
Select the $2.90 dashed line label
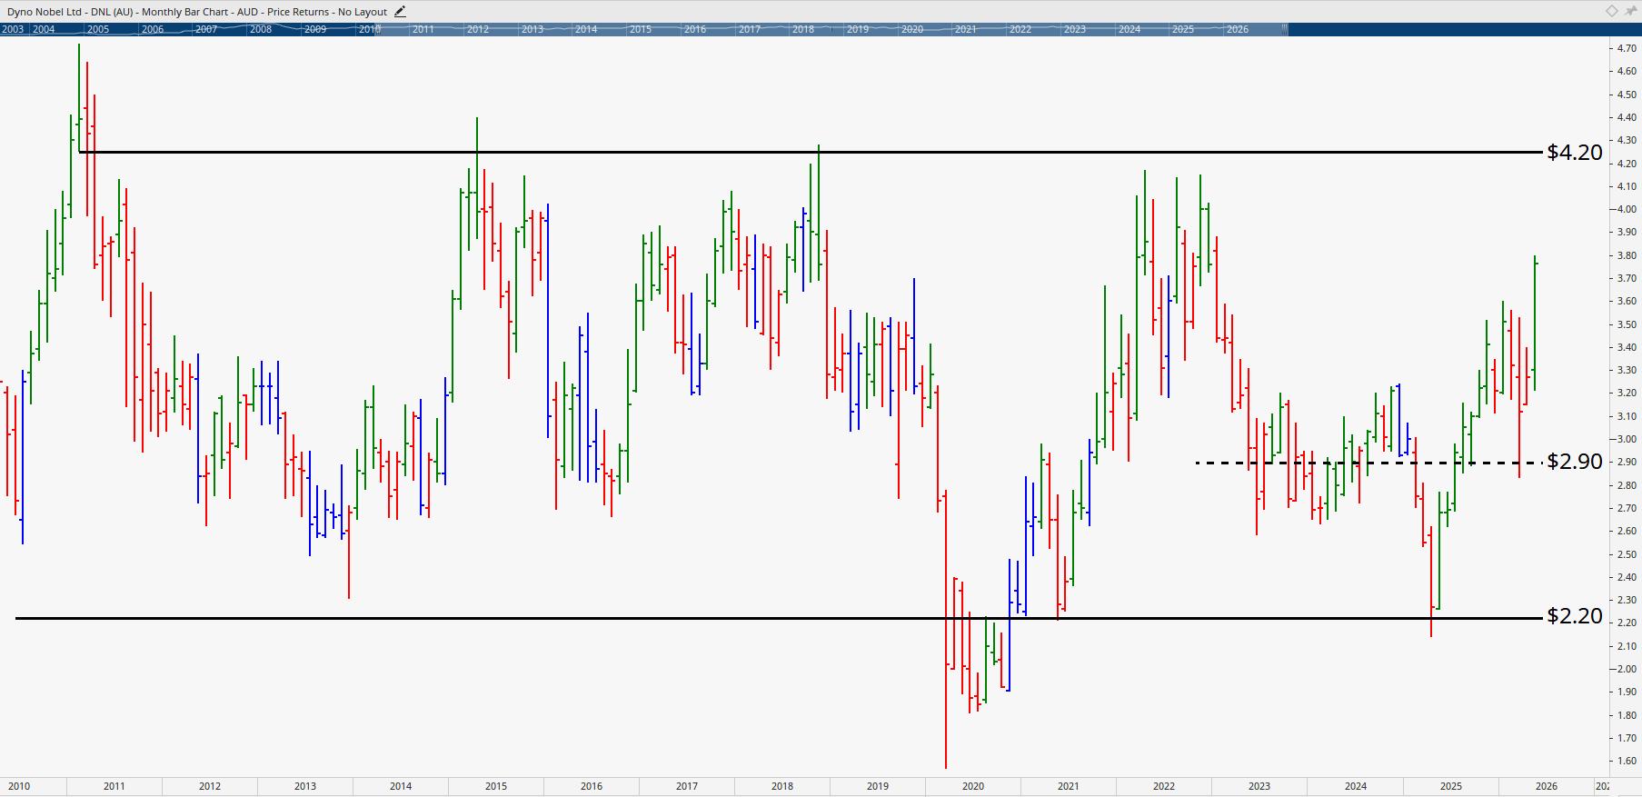pyautogui.click(x=1575, y=462)
